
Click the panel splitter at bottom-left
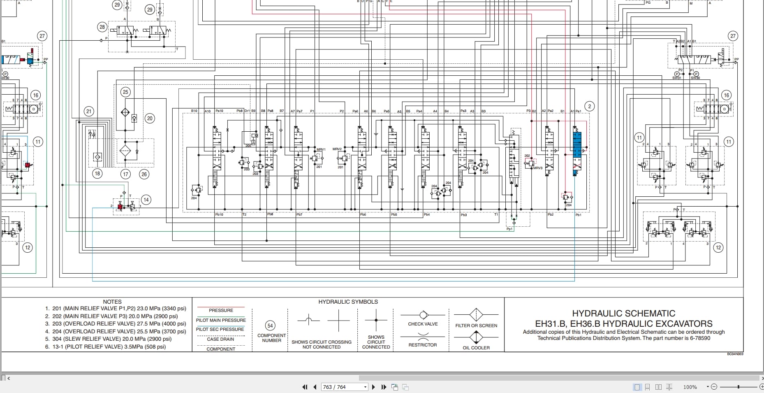[x=3, y=378]
